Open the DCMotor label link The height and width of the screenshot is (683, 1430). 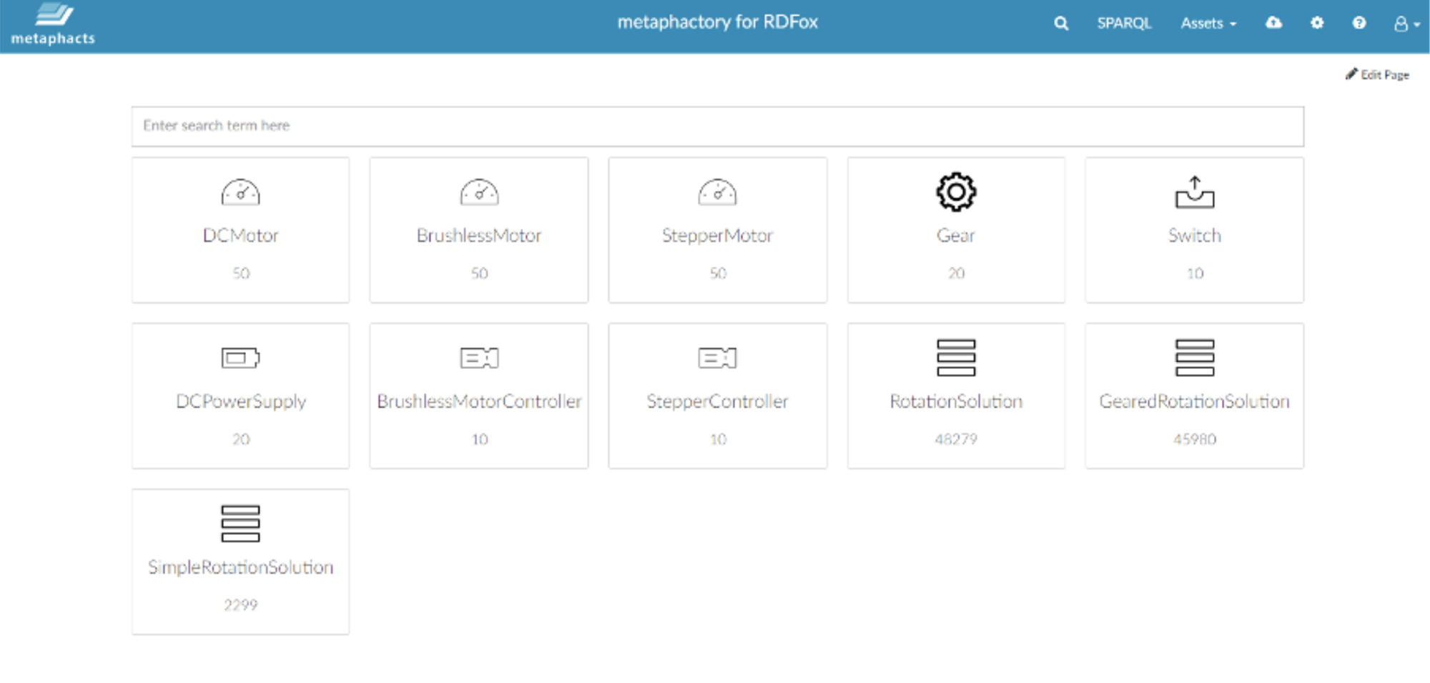tap(240, 235)
